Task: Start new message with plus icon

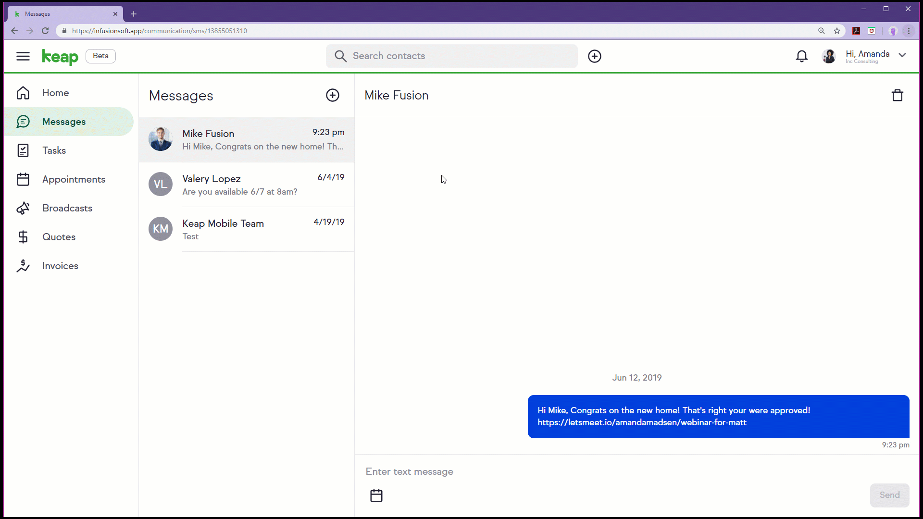Action: click(x=332, y=95)
